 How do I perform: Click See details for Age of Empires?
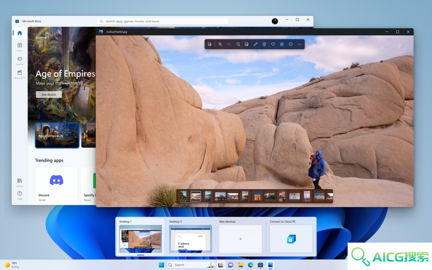49,94
